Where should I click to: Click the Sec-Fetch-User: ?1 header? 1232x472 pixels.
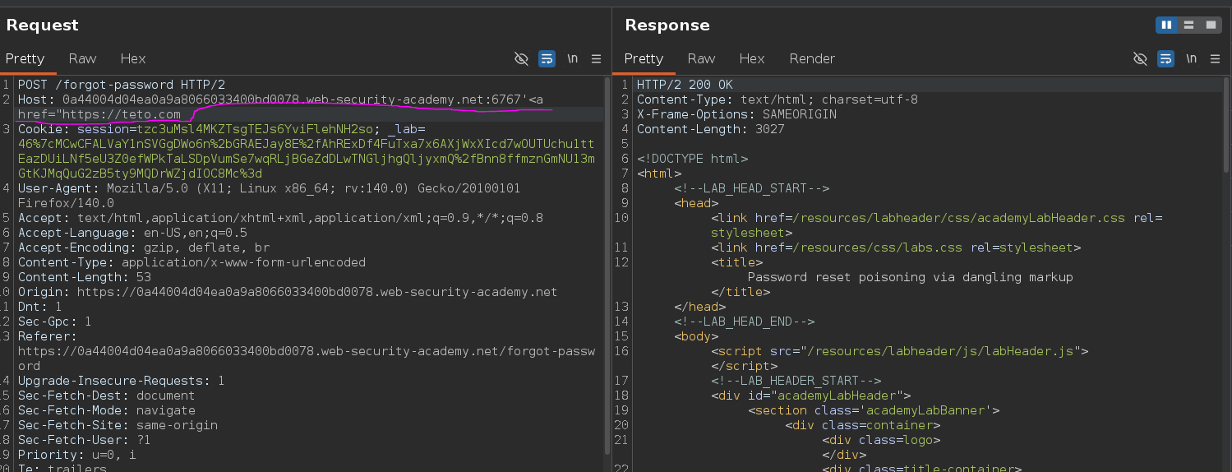[x=85, y=440]
